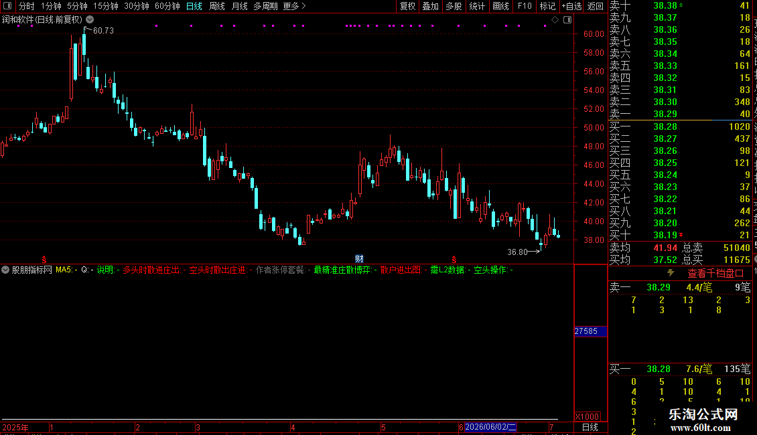Click the S marker near June
The height and width of the screenshot is (435, 757).
454,260
